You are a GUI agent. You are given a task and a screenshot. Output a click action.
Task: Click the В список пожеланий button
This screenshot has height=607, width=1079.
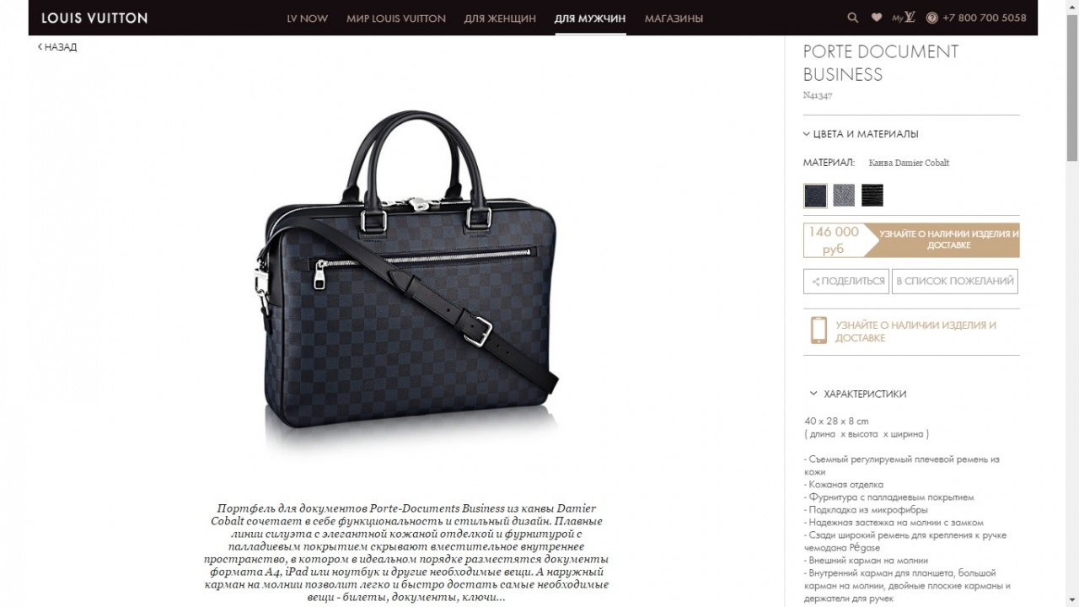[954, 282]
